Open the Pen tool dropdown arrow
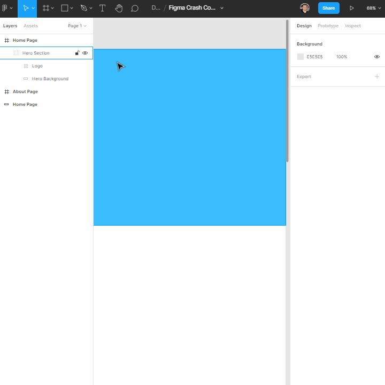The width and height of the screenshot is (385, 385). [91, 8]
